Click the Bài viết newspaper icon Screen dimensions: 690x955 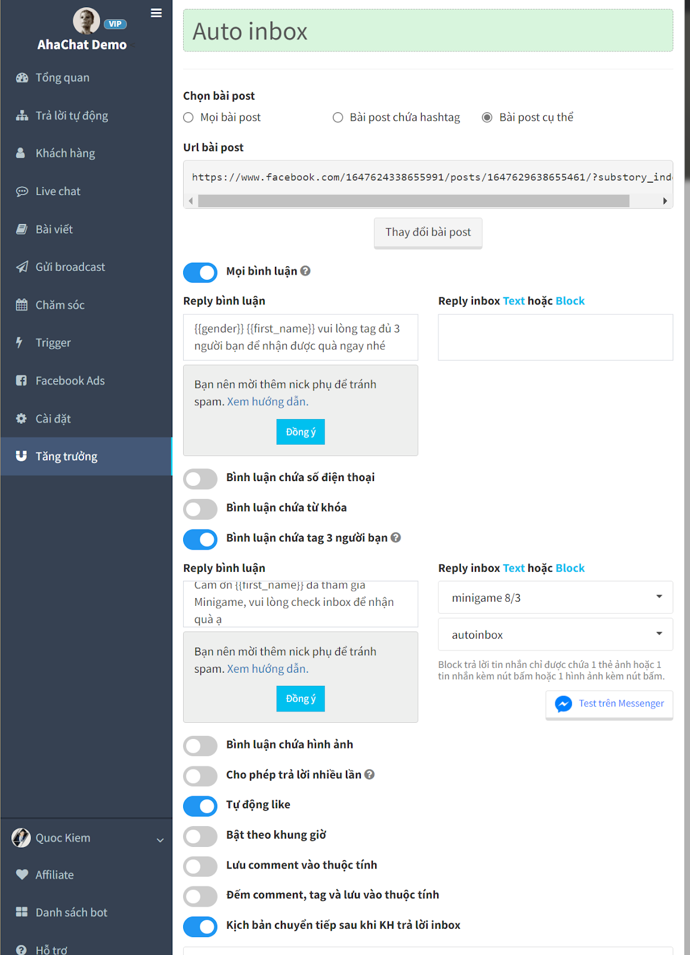tap(21, 229)
